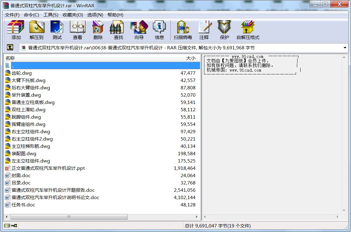The image size is (351, 232).
Task: Click the Protect (保护) shield icon
Action: click(224, 30)
